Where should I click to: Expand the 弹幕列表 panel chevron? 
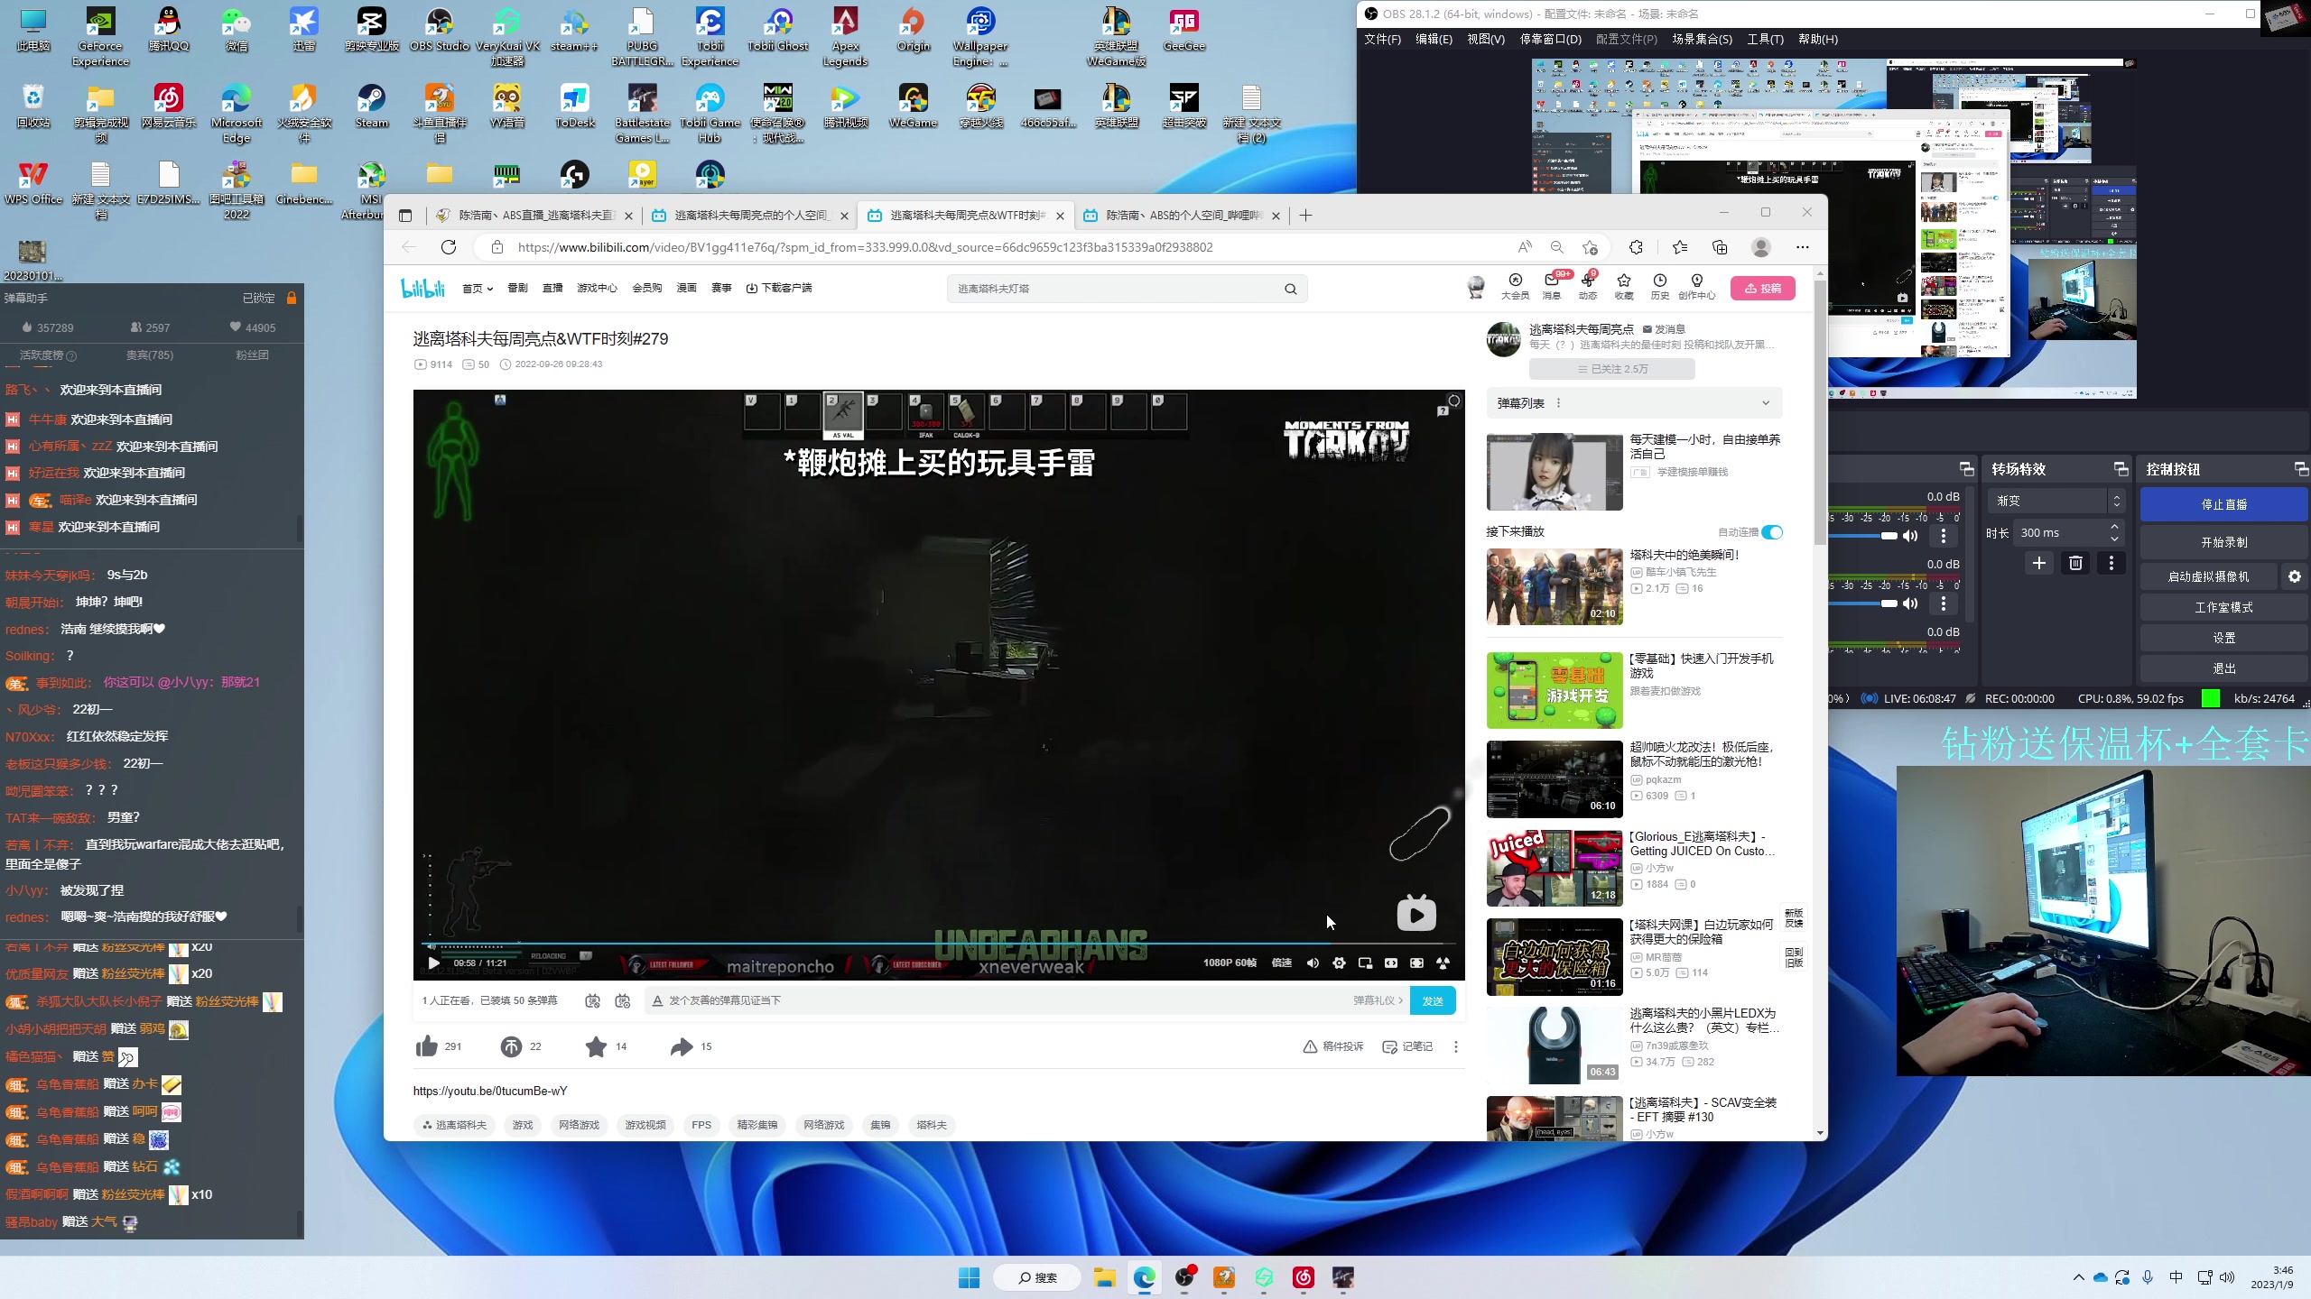point(1766,403)
